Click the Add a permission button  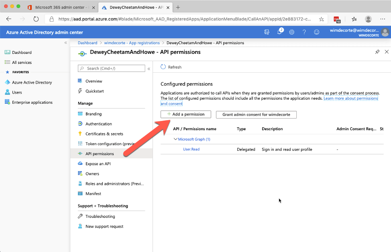click(186, 115)
